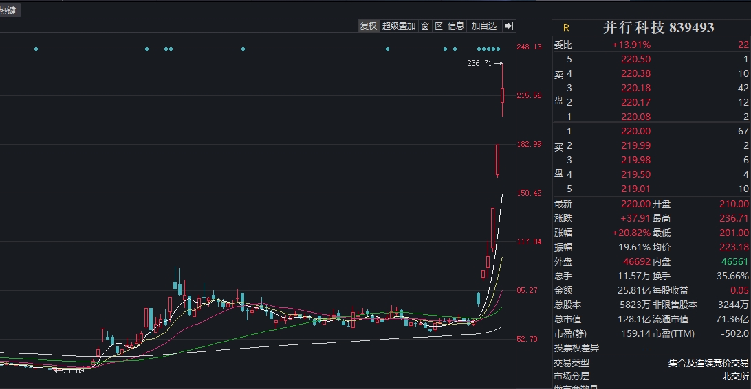Viewport: 751px width, 389px height.
Task: Click the 集合及连续竞价交易 trading type text
Action: [x=708, y=363]
